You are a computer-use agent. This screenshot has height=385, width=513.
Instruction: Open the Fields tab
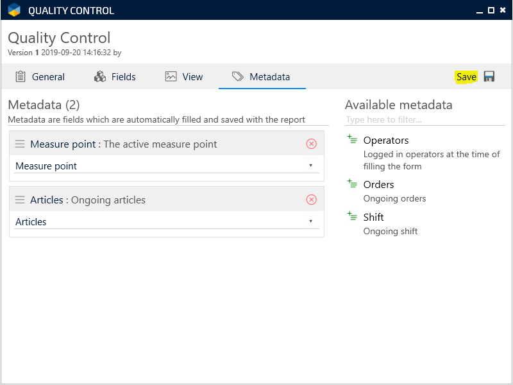click(x=115, y=77)
